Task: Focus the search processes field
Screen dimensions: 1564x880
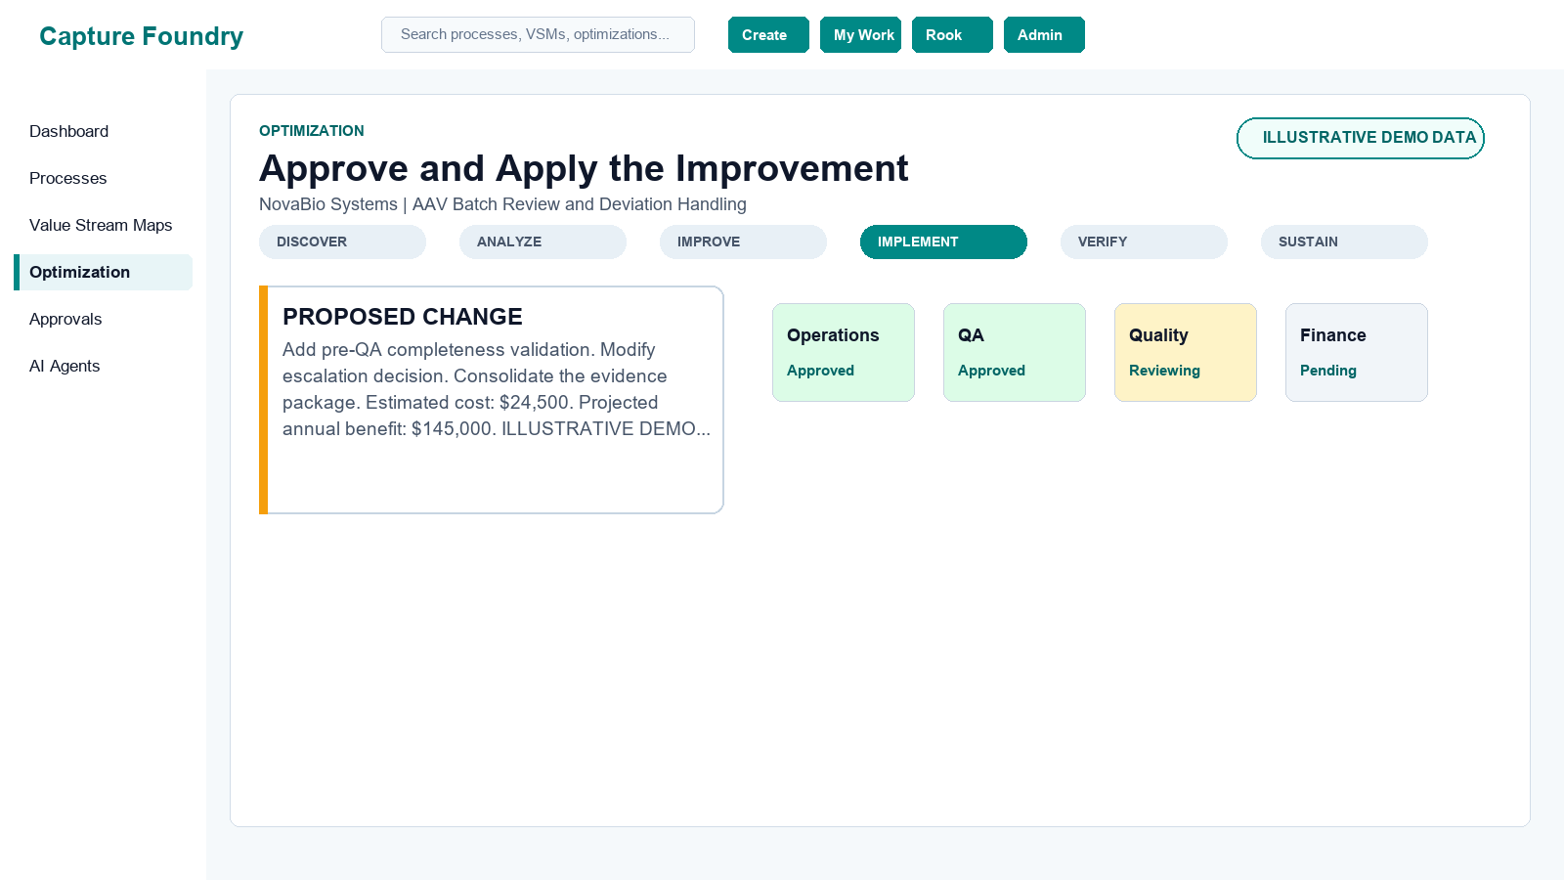Action: [538, 34]
